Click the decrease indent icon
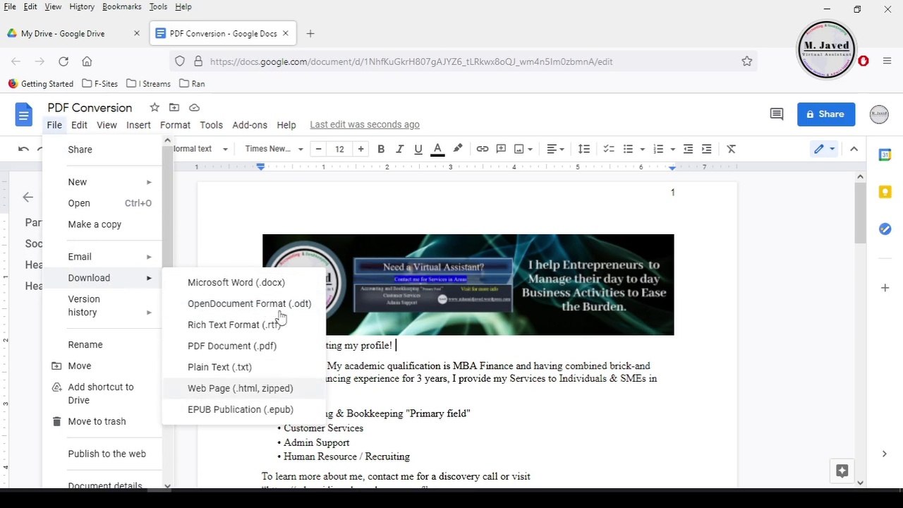This screenshot has height=508, width=903. coord(688,149)
